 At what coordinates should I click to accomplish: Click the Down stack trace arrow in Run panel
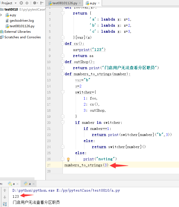tap(4, 197)
